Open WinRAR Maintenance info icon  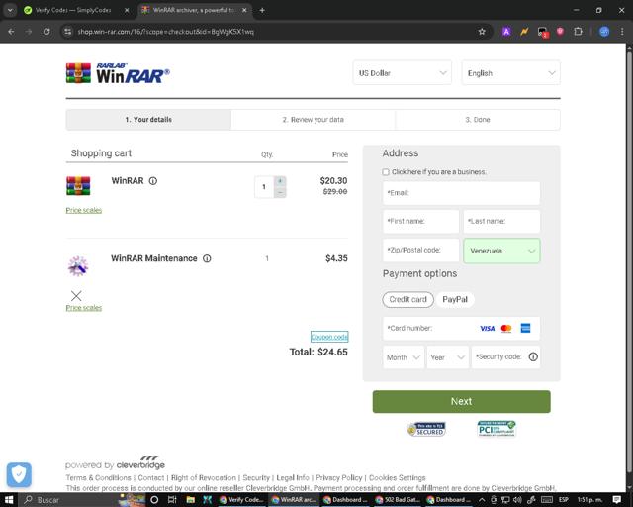(207, 258)
